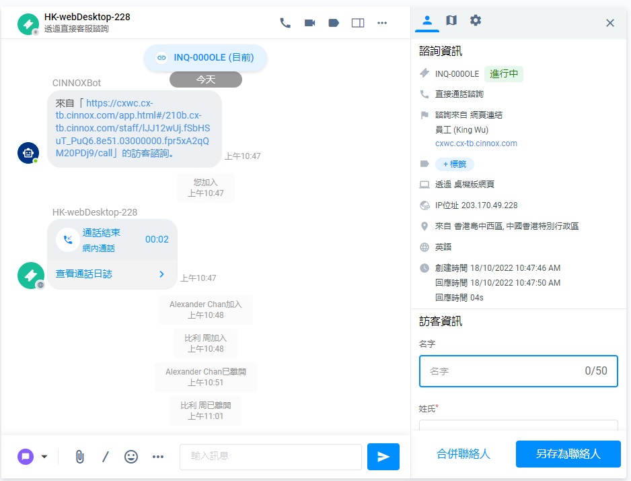Click the 名字 name input field
Screen dimensions: 631x481
click(x=518, y=371)
